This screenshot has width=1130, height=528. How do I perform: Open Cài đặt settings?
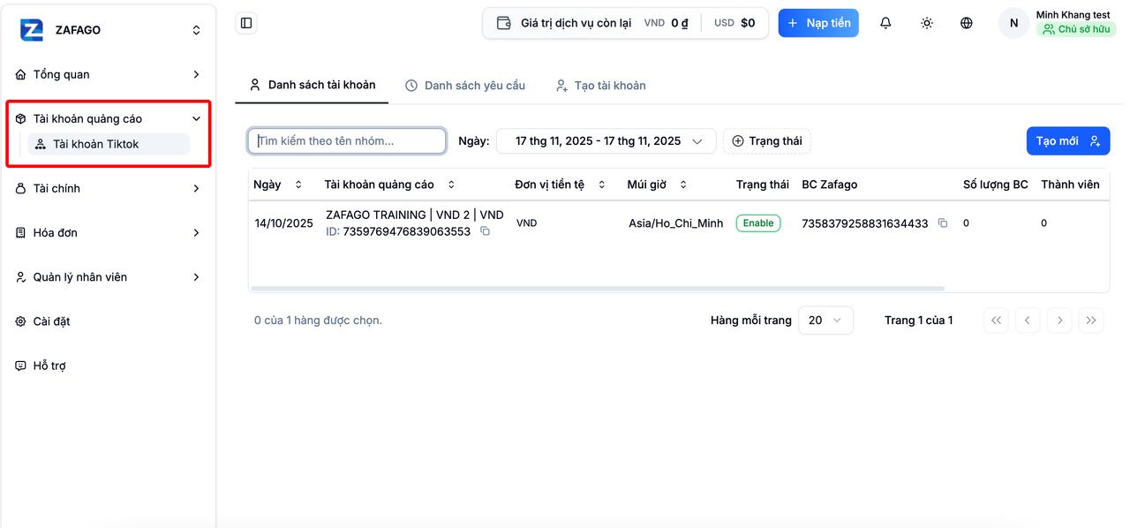(108, 321)
